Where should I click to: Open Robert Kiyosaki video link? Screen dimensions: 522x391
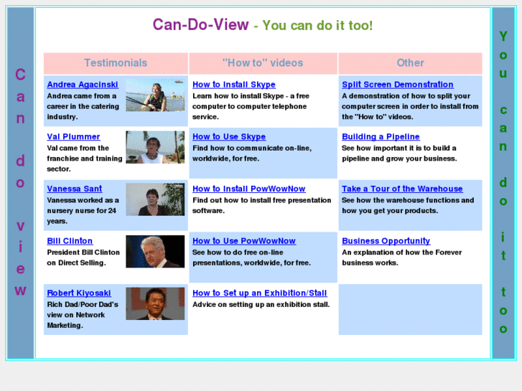pos(79,293)
